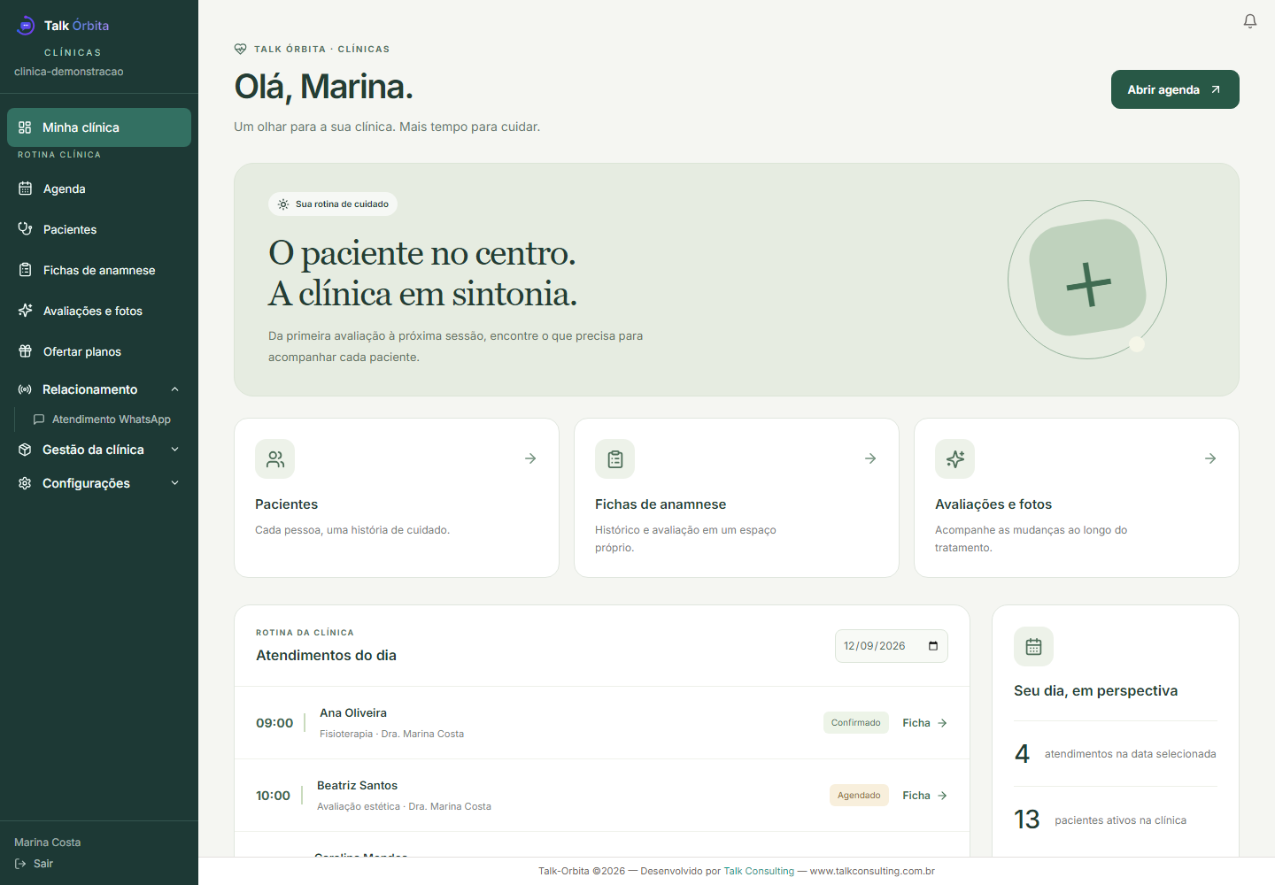Collapse the Relacionamento section chevron
Viewport: 1275px width, 885px height.
click(174, 389)
